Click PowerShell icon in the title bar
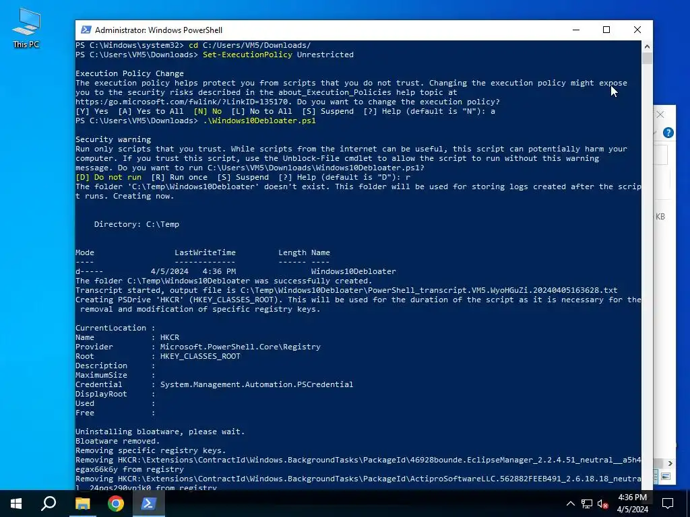The height and width of the screenshot is (517, 690). (86, 30)
